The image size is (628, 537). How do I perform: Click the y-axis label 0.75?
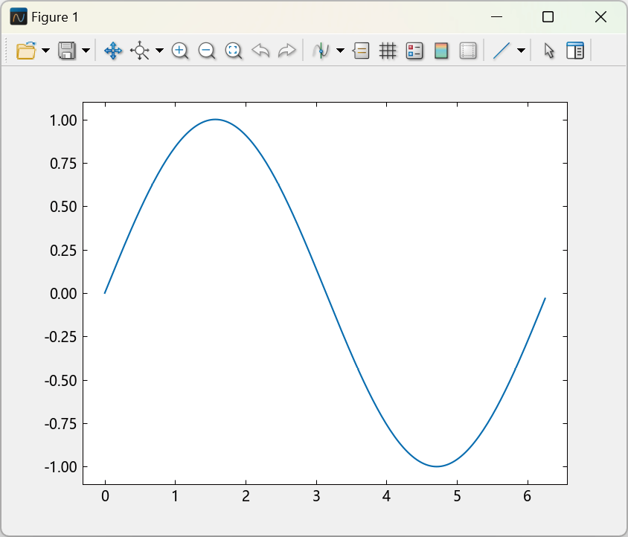coord(63,164)
